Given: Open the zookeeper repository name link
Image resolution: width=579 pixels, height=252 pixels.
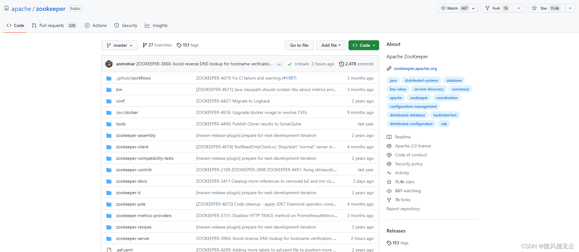Looking at the screenshot, I should 51,9.
